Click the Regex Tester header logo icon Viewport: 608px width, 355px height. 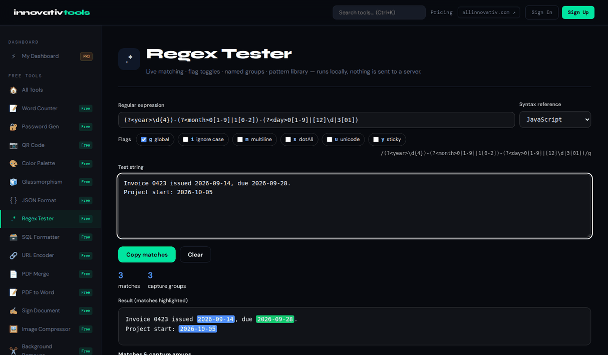[129, 59]
